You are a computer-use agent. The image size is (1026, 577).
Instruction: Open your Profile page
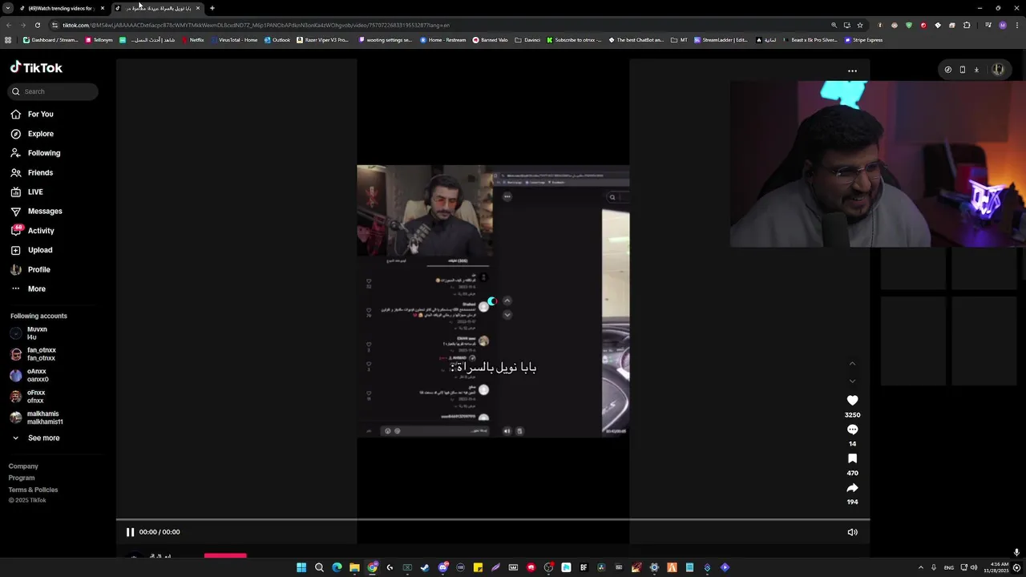click(30, 270)
